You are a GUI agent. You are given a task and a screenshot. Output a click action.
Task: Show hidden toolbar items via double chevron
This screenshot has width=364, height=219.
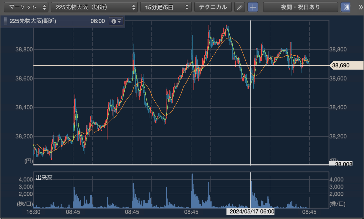(360, 7)
